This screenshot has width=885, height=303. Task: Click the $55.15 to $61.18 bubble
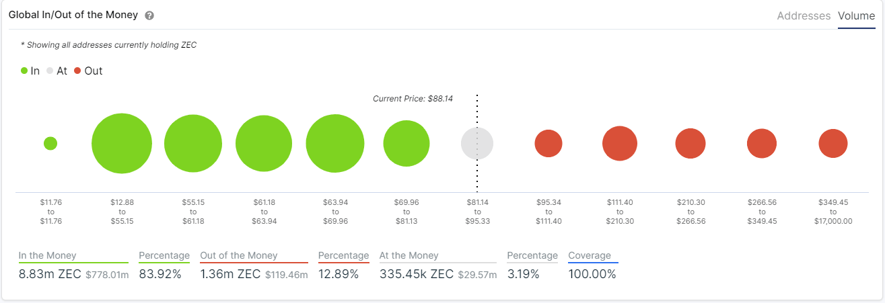pos(193,143)
